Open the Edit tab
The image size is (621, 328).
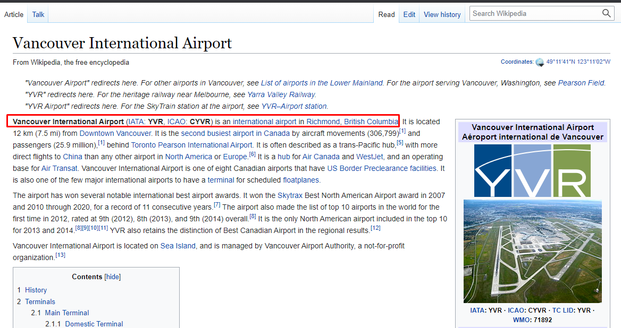(409, 15)
